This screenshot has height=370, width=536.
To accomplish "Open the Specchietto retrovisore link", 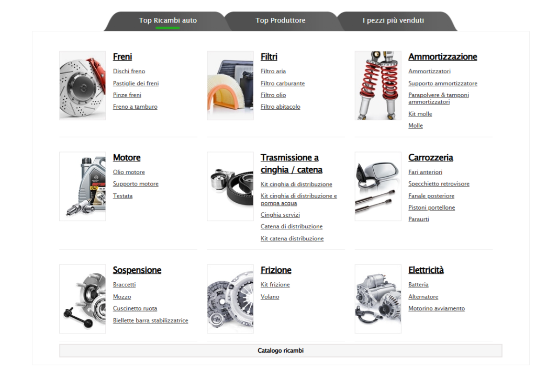I will tap(439, 184).
